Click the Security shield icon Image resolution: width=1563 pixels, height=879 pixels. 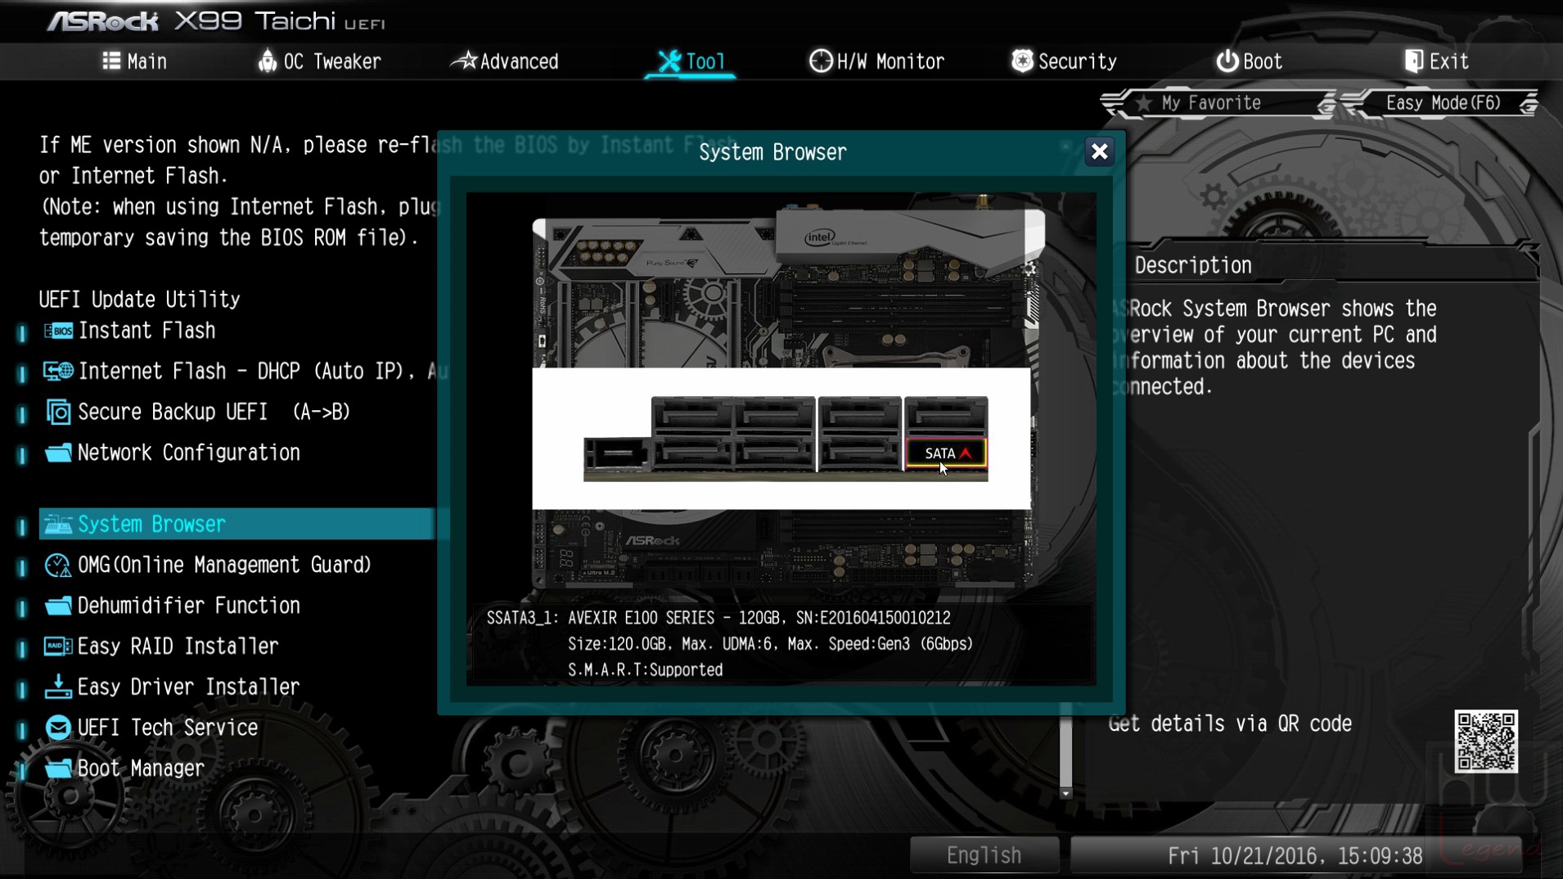coord(1022,61)
